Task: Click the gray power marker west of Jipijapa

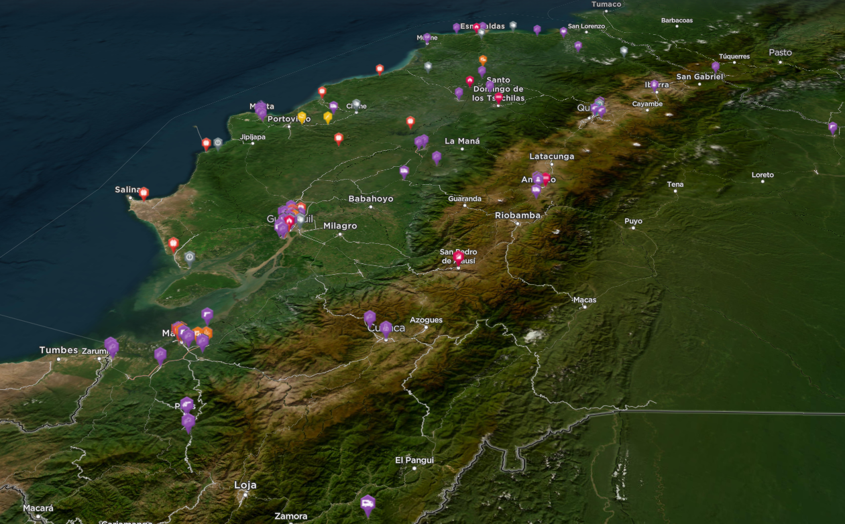Action: pyautogui.click(x=218, y=143)
